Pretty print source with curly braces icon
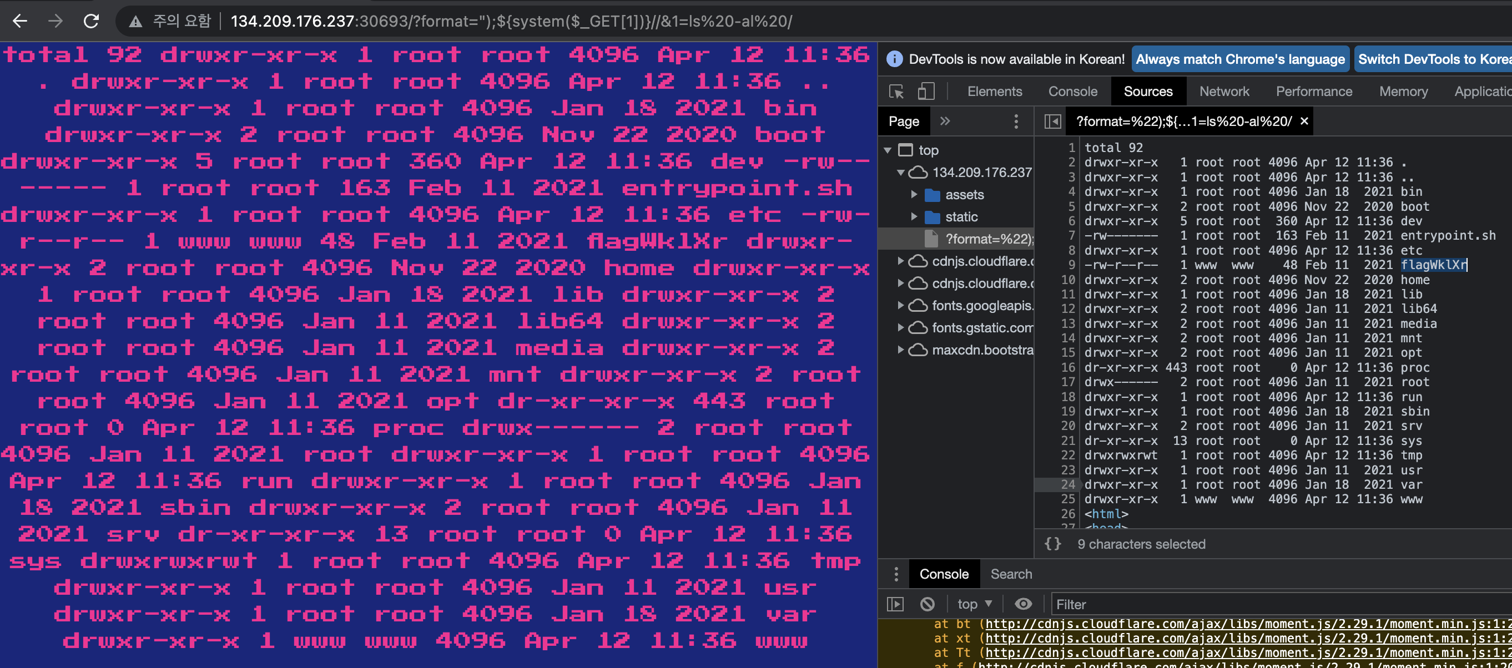The height and width of the screenshot is (668, 1512). (1052, 544)
